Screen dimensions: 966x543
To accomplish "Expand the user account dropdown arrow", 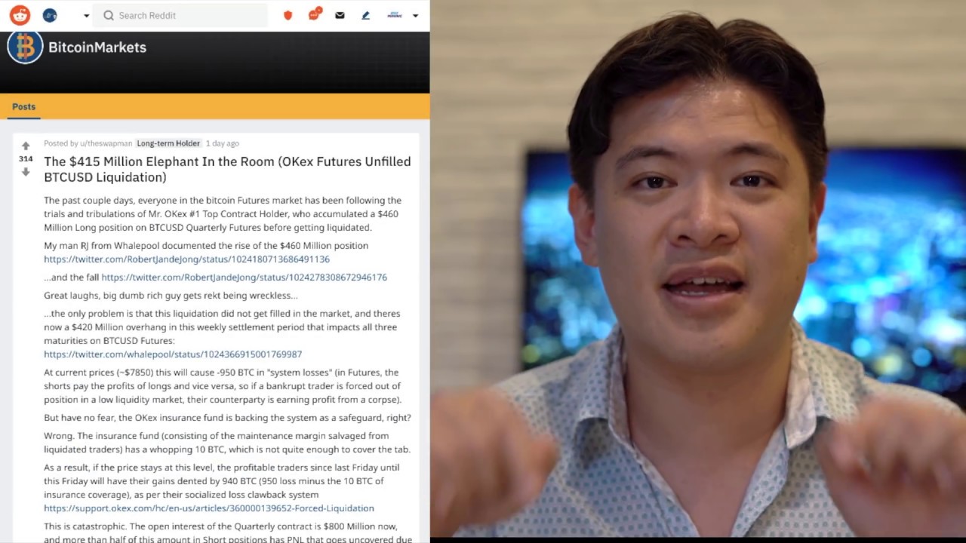I will coord(415,16).
